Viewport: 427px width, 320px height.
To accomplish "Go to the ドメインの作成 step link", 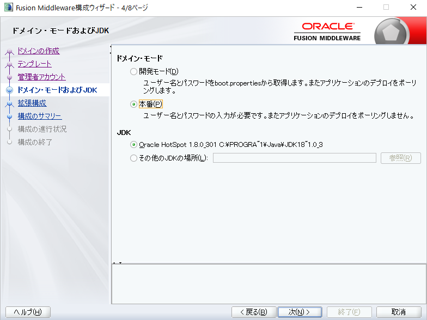I will (x=38, y=51).
